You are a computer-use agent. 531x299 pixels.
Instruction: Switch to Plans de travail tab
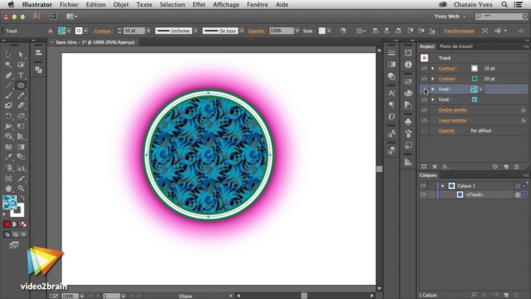456,47
